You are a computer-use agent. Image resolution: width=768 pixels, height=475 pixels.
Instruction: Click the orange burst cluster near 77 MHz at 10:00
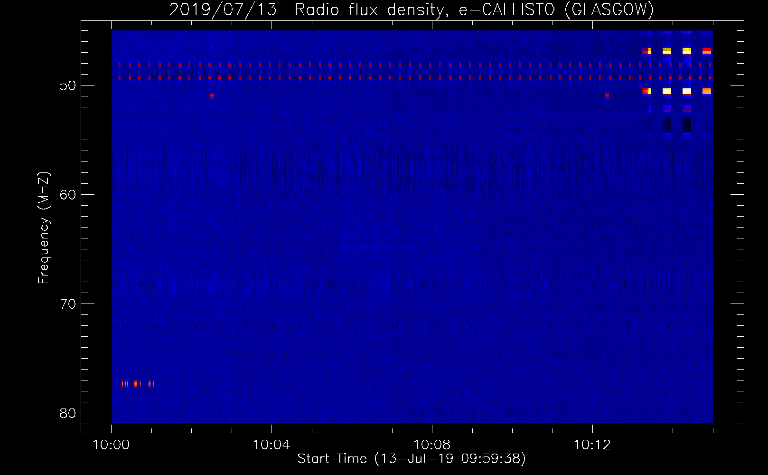138,383
